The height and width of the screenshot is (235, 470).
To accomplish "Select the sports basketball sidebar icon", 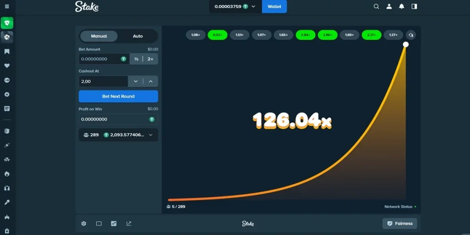I will [7, 37].
